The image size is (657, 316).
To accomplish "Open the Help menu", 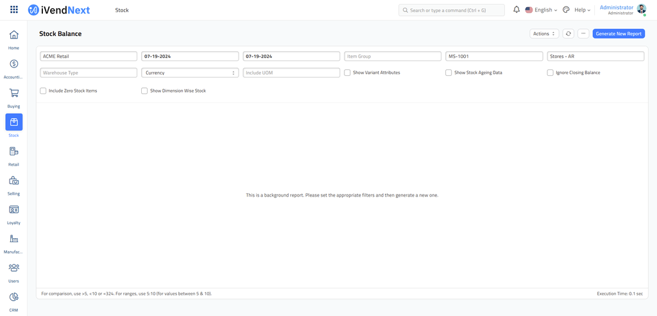I will tap(582, 10).
